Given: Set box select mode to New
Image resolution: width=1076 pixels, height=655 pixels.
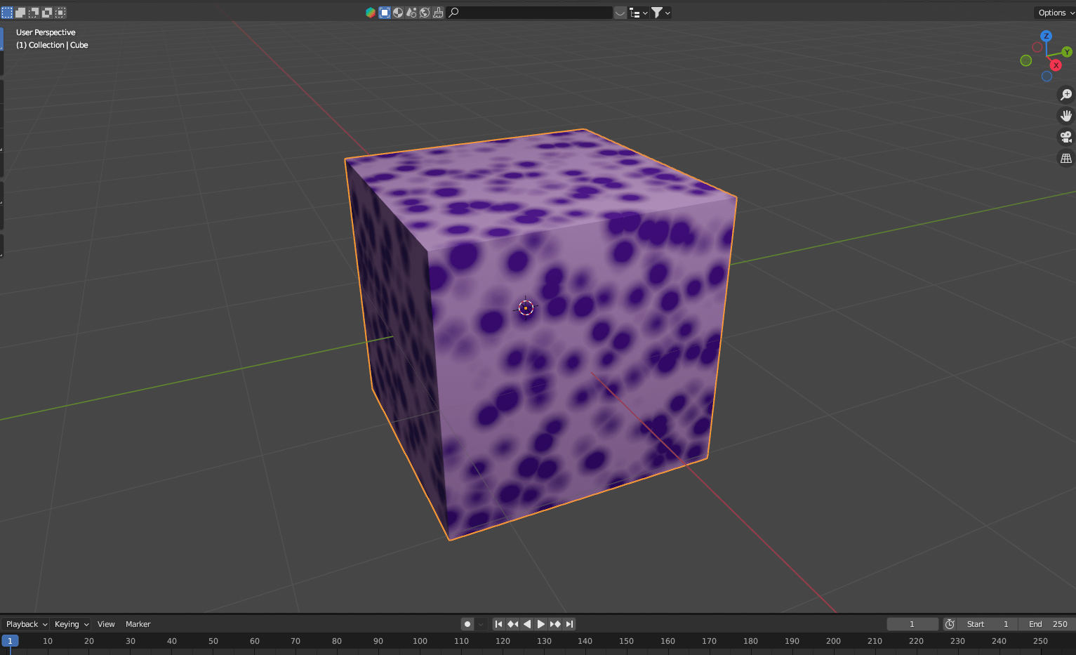Looking at the screenshot, I should pos(7,12).
